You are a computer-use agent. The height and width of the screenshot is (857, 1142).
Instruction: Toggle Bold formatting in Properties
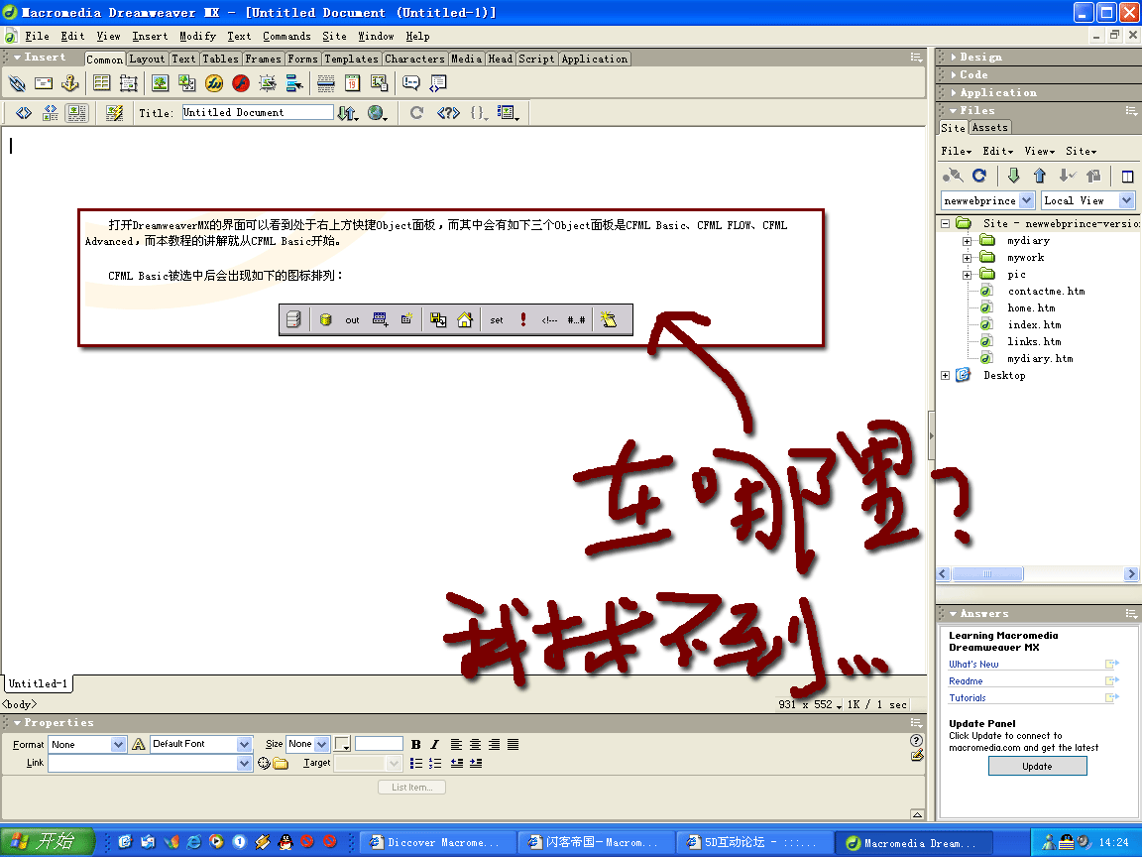click(x=416, y=744)
